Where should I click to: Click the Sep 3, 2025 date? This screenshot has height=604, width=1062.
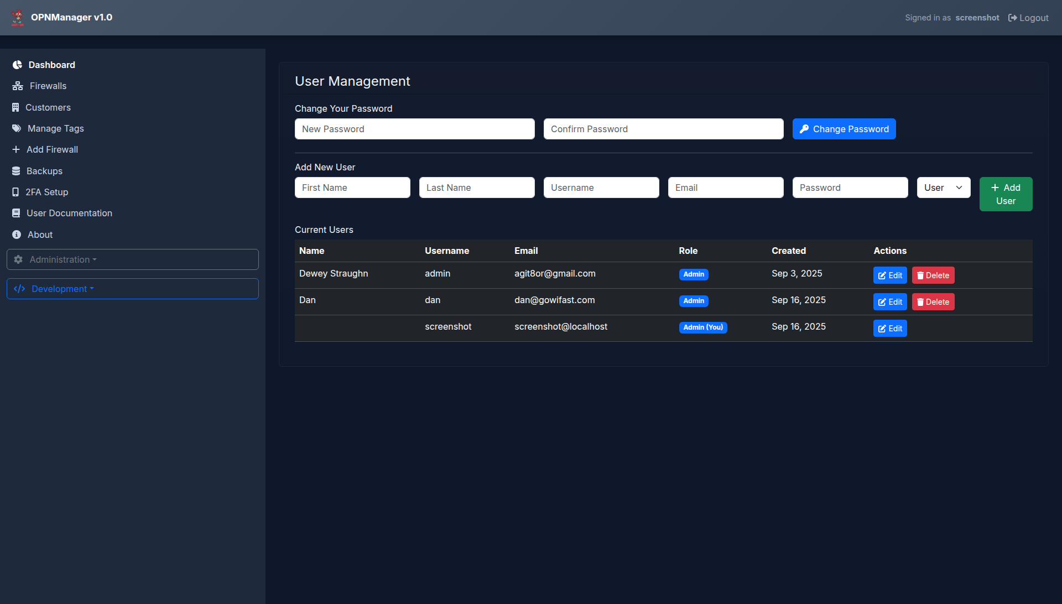(797, 273)
